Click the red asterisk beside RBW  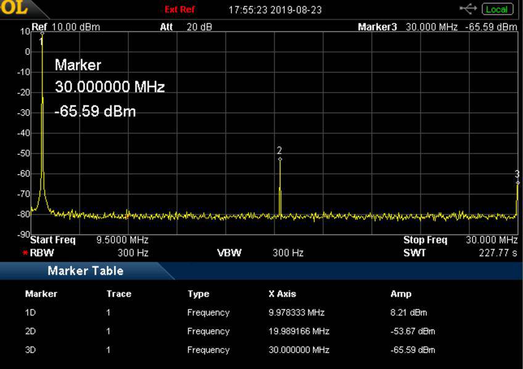(25, 254)
